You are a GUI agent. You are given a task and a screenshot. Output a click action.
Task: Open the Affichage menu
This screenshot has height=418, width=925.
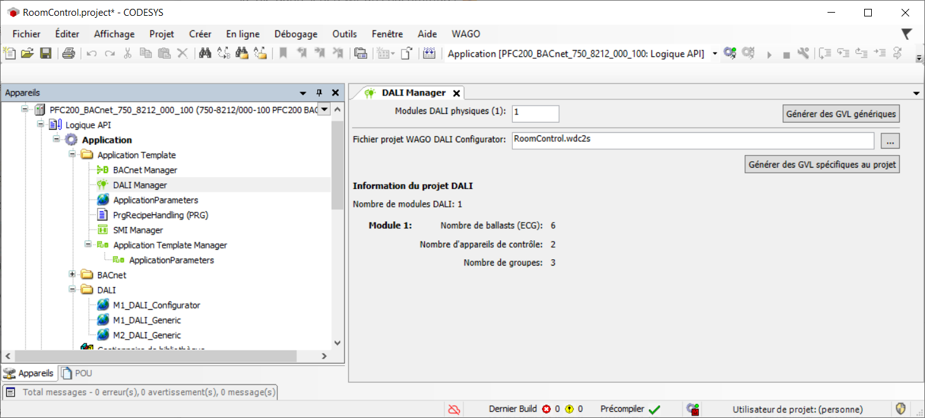[115, 34]
